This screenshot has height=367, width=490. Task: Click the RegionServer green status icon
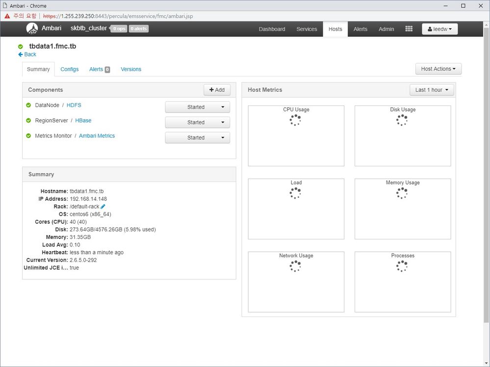coord(28,120)
